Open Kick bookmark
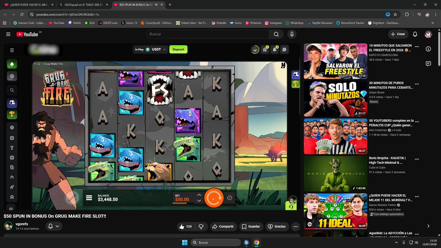 click(x=89, y=23)
